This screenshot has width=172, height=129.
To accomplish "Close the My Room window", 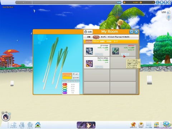I will (137, 32).
